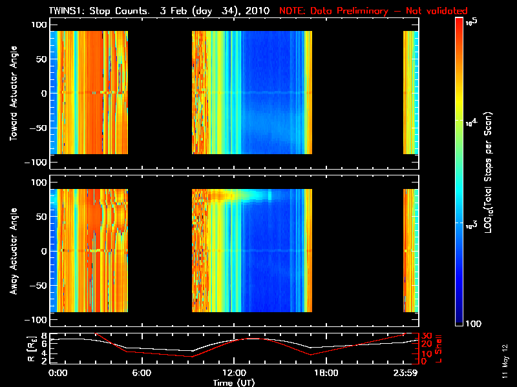Click the 'R [RE]' axis label
The width and height of the screenshot is (517, 387).
coord(31,349)
